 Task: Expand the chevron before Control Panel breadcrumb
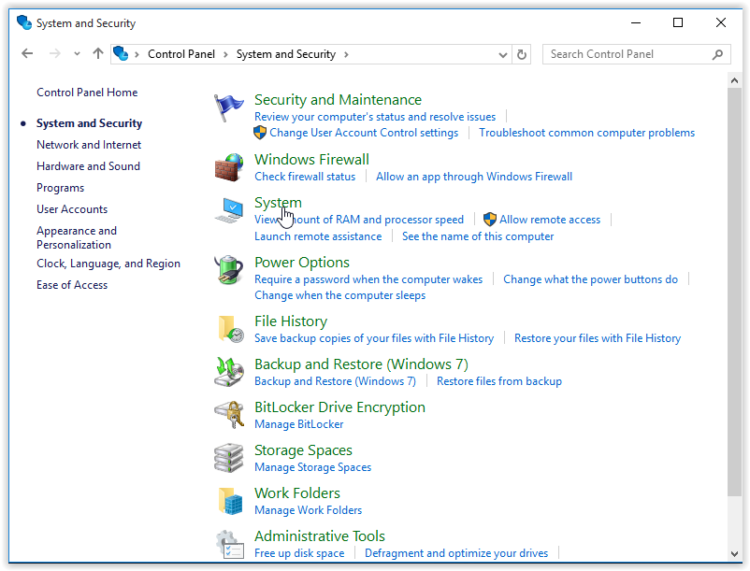tap(137, 54)
